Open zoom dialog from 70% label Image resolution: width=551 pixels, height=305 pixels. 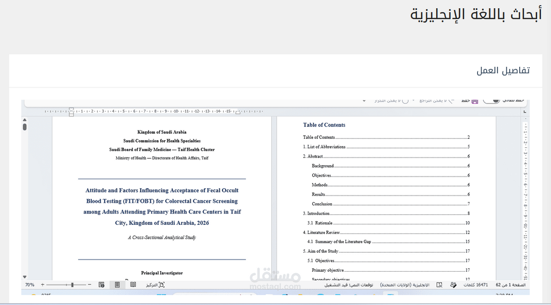tap(30, 285)
